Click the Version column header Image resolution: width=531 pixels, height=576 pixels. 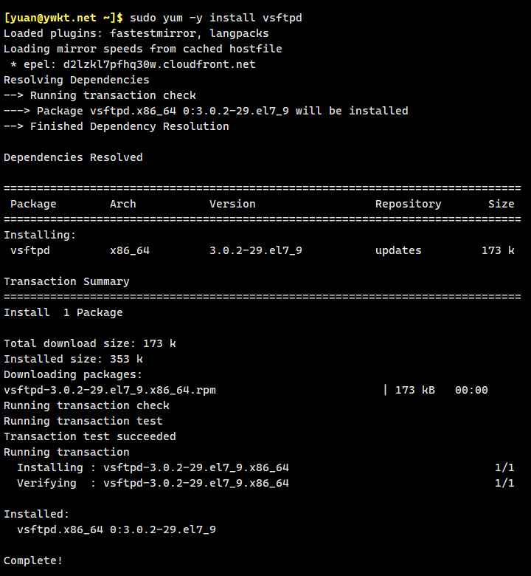(232, 204)
